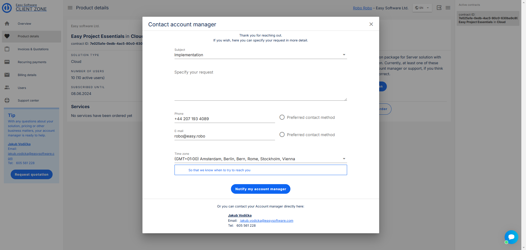Toggle the hamburger menu beside Product details
This screenshot has width=526, height=250.
tap(70, 8)
